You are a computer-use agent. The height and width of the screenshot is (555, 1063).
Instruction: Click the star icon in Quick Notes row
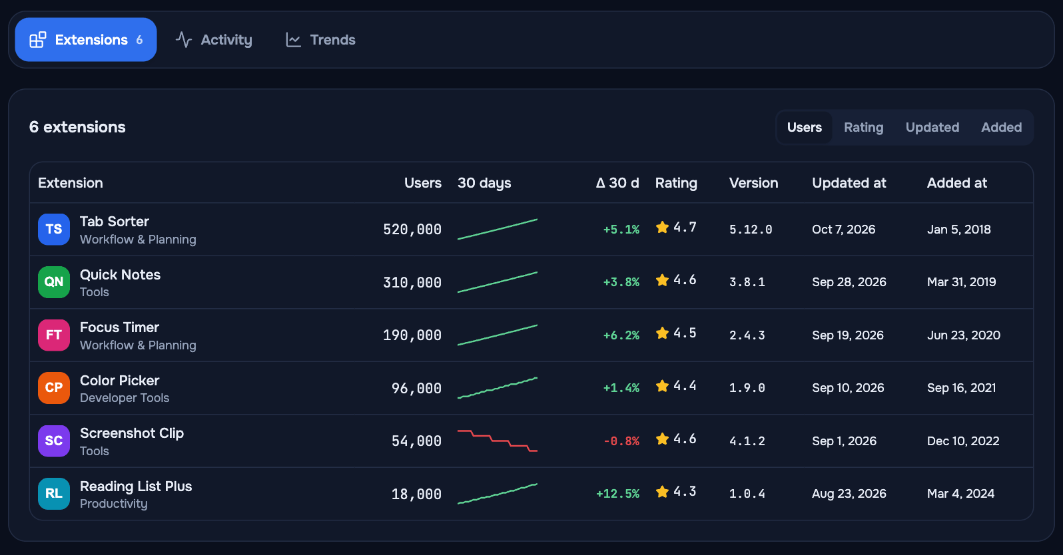click(662, 280)
